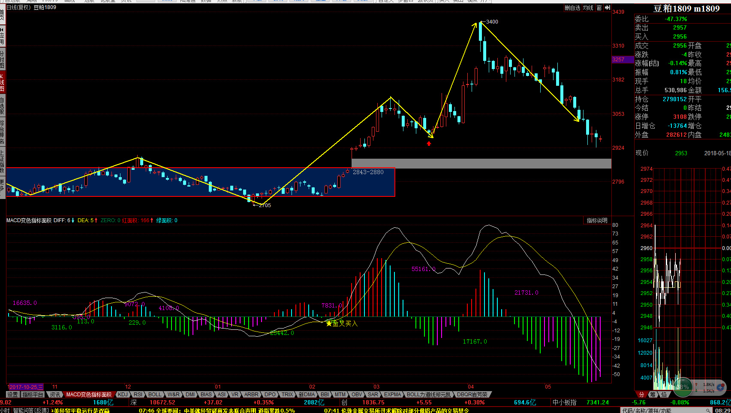731x413 pixels.
Task: Click the 删自选 button
Action: click(x=572, y=8)
